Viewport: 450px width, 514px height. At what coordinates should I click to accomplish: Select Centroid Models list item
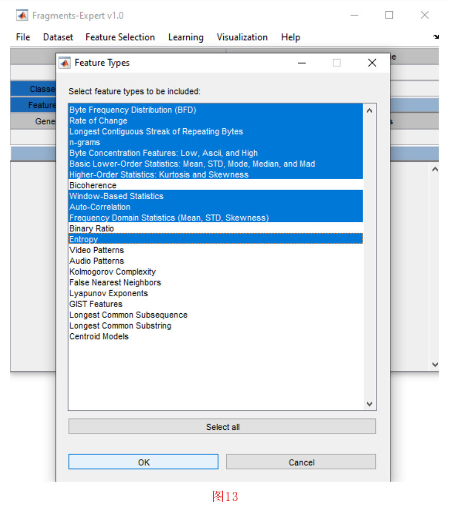tap(99, 336)
